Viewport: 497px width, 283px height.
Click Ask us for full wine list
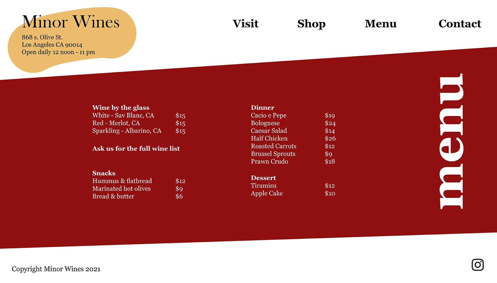coord(135,149)
